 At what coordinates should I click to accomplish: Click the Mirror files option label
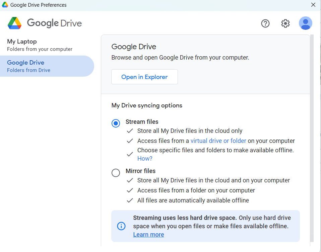140,171
